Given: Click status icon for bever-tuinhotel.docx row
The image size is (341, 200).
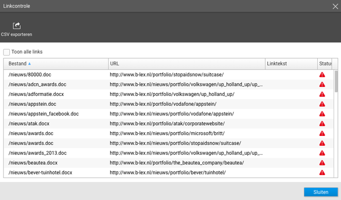Looking at the screenshot, I should [322, 172].
